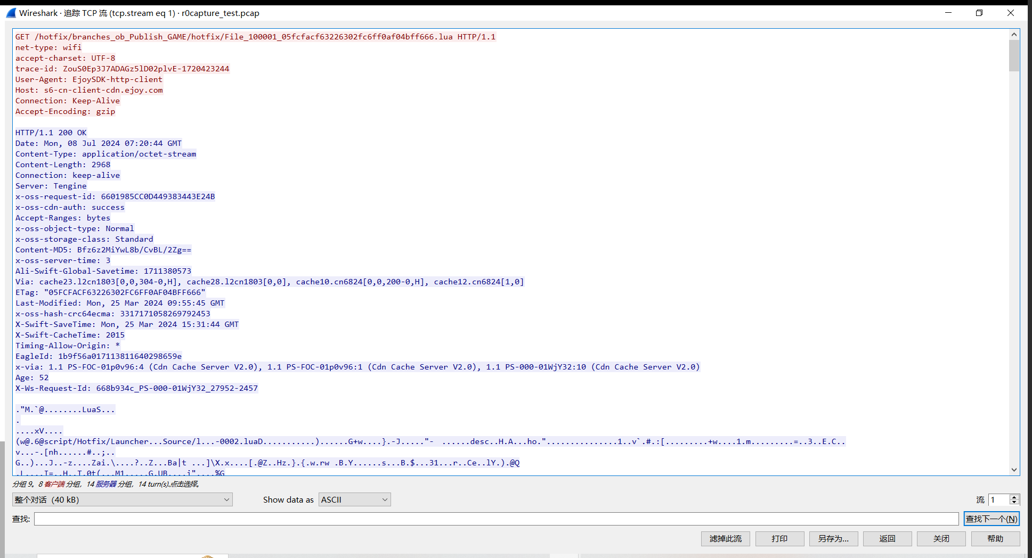
Task: Click the 'Server: Tengine' line
Action: coord(51,186)
